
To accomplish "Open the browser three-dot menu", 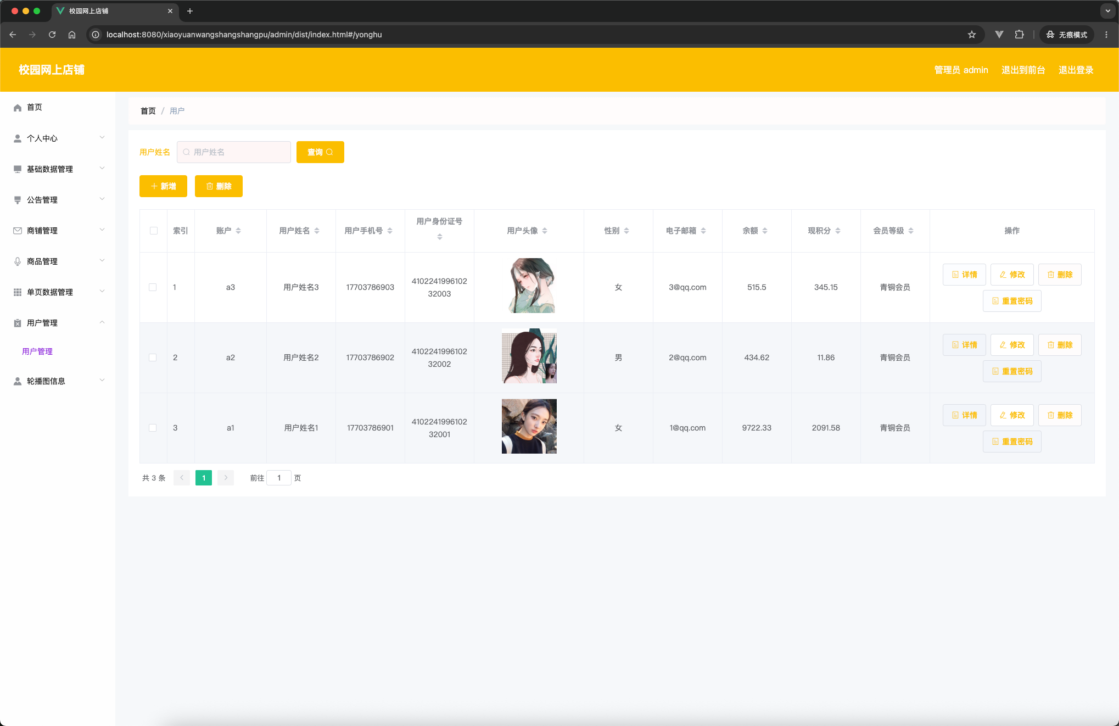I will (1106, 35).
